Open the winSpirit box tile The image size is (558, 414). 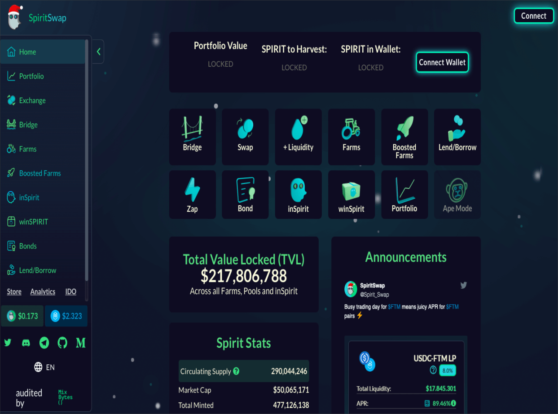click(x=351, y=194)
